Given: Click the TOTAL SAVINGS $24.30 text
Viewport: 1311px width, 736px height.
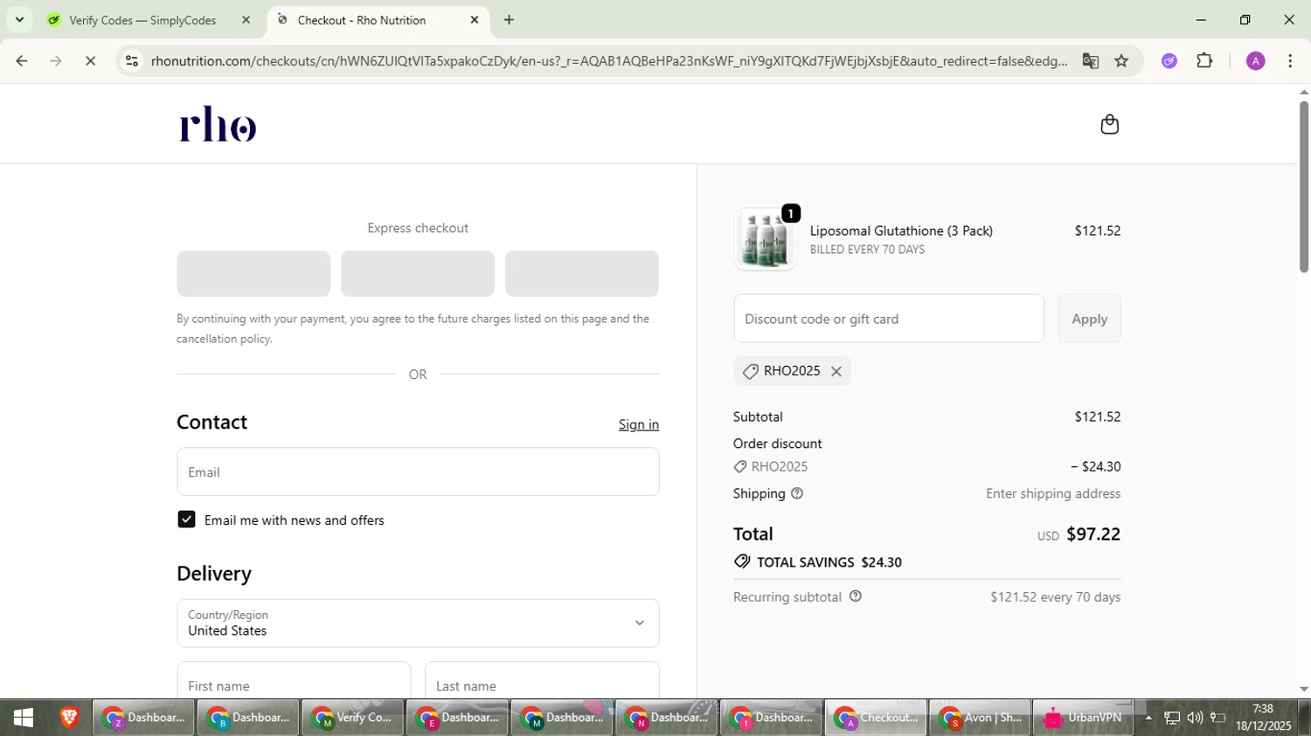Looking at the screenshot, I should click(x=829, y=562).
